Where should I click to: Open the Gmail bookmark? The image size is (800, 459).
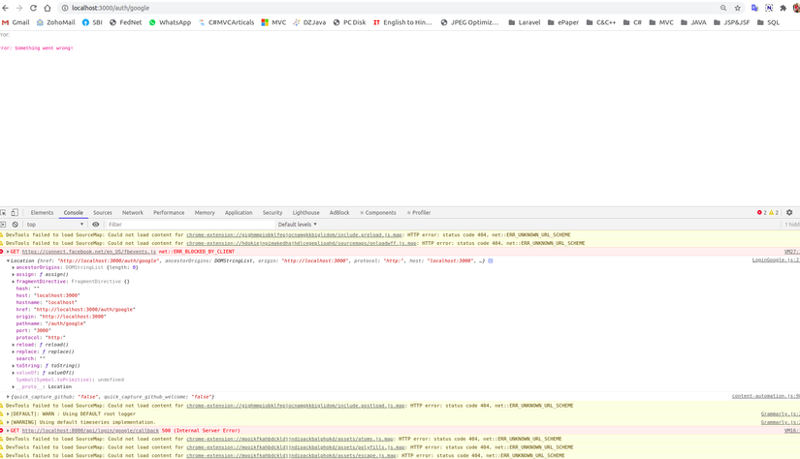[x=16, y=22]
